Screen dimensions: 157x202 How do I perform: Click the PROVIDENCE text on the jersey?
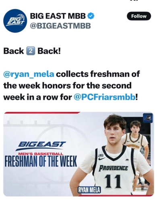pos(114,168)
